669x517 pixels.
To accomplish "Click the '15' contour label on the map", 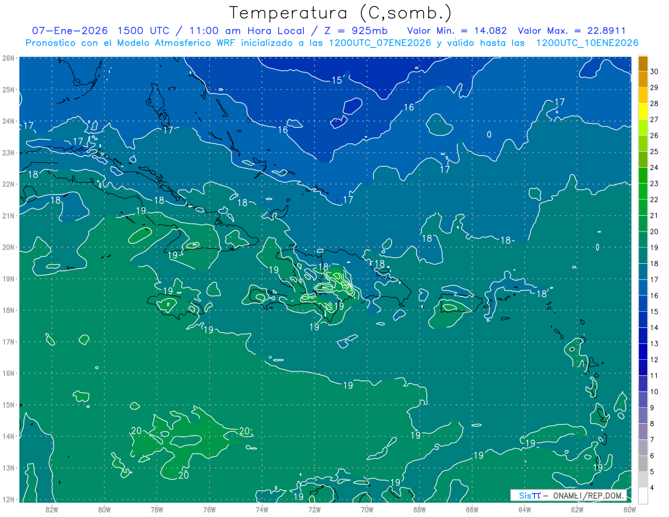I will point(337,80).
